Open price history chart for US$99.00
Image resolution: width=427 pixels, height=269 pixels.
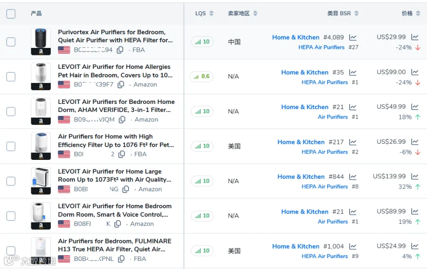(x=415, y=72)
